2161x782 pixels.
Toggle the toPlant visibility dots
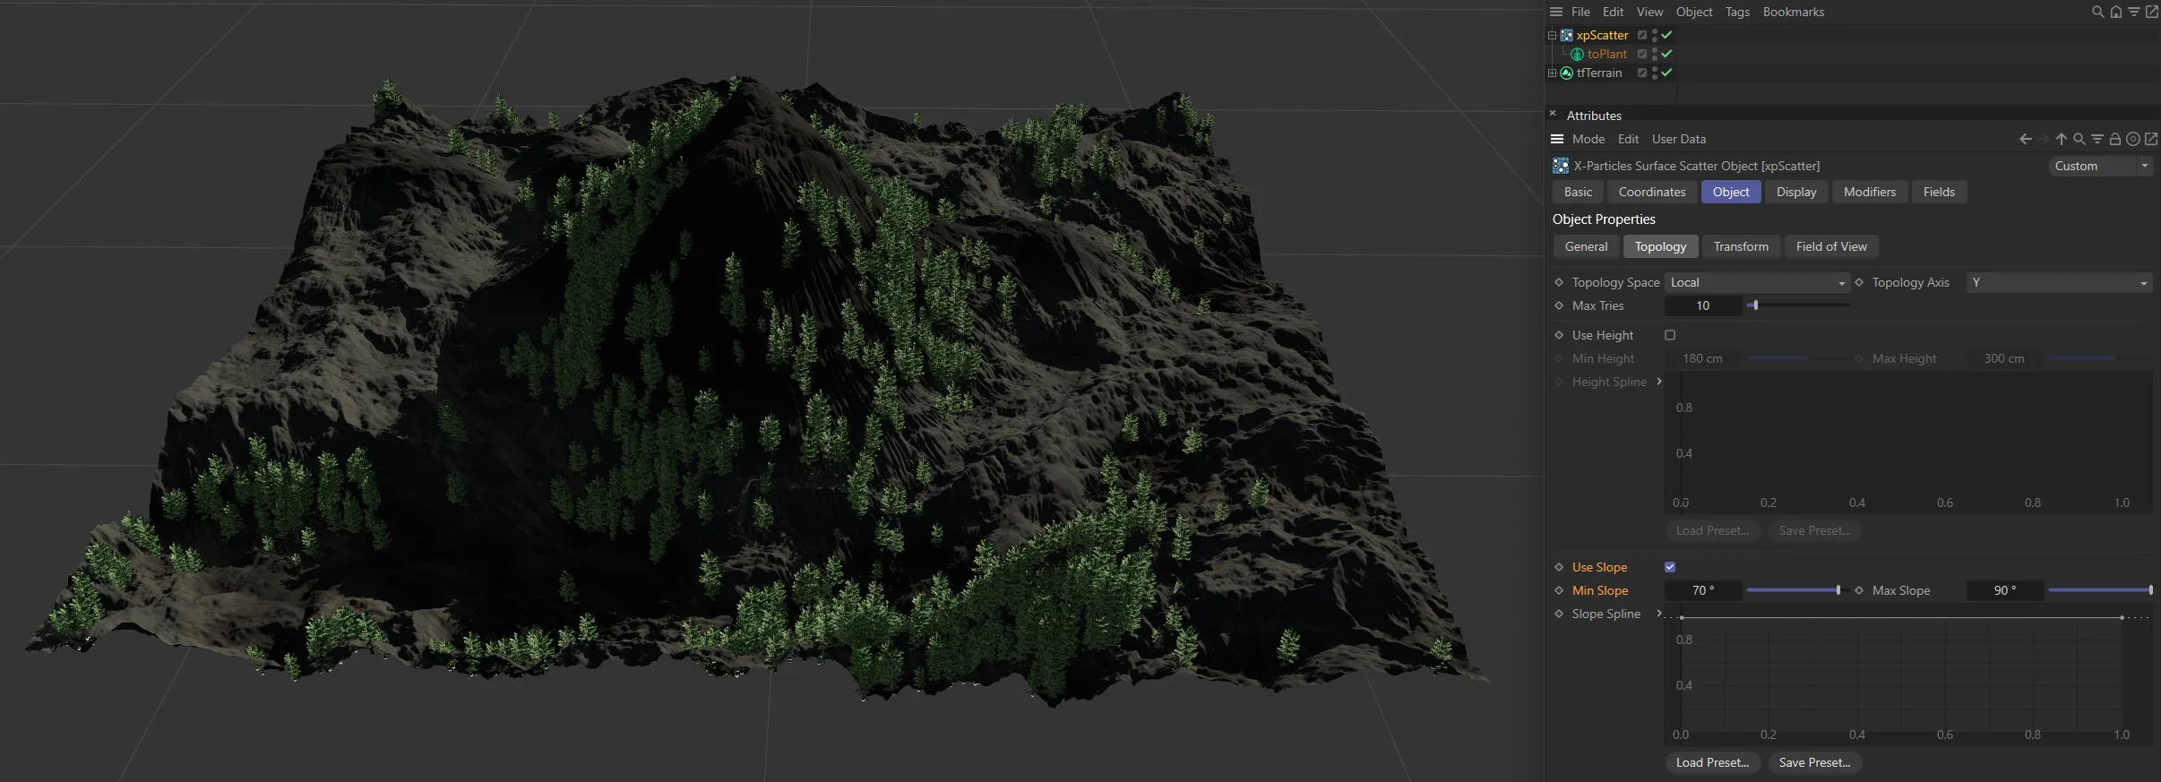tap(1655, 54)
